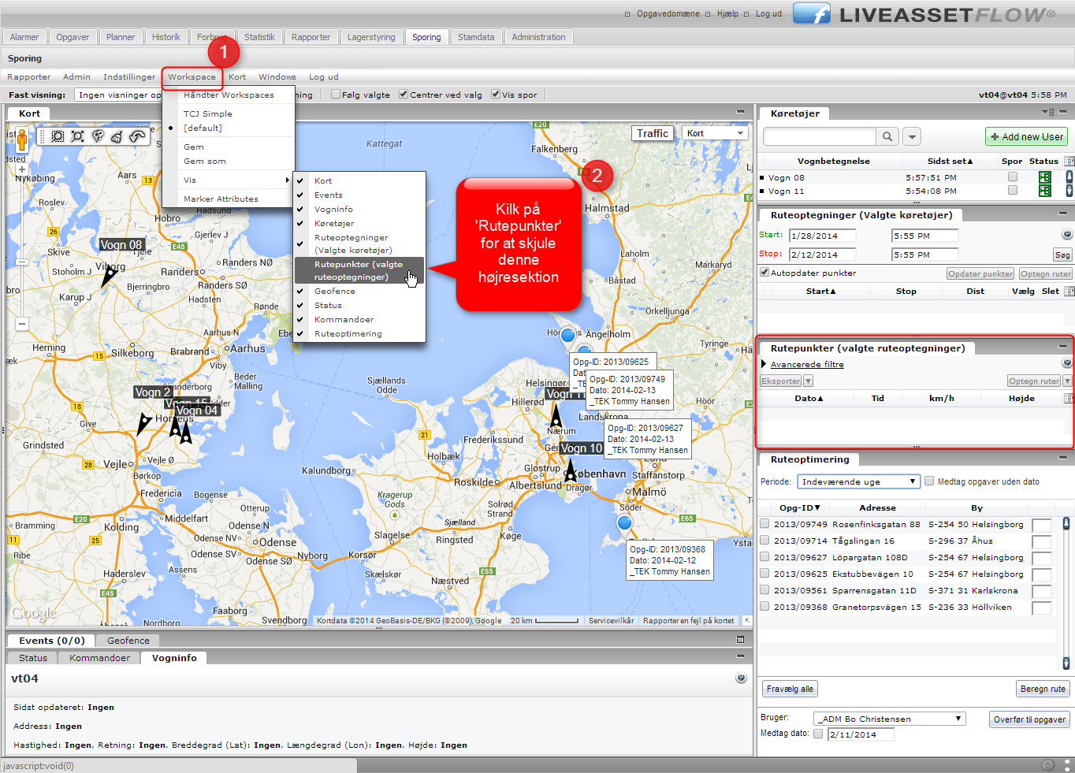Click the rectangle zoom tool on map toolbar

click(x=58, y=136)
